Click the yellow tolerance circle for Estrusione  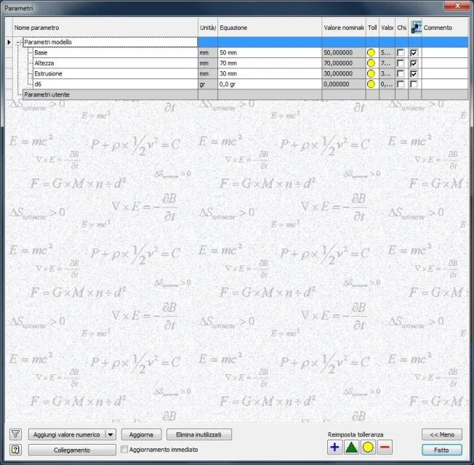pyautogui.click(x=371, y=73)
